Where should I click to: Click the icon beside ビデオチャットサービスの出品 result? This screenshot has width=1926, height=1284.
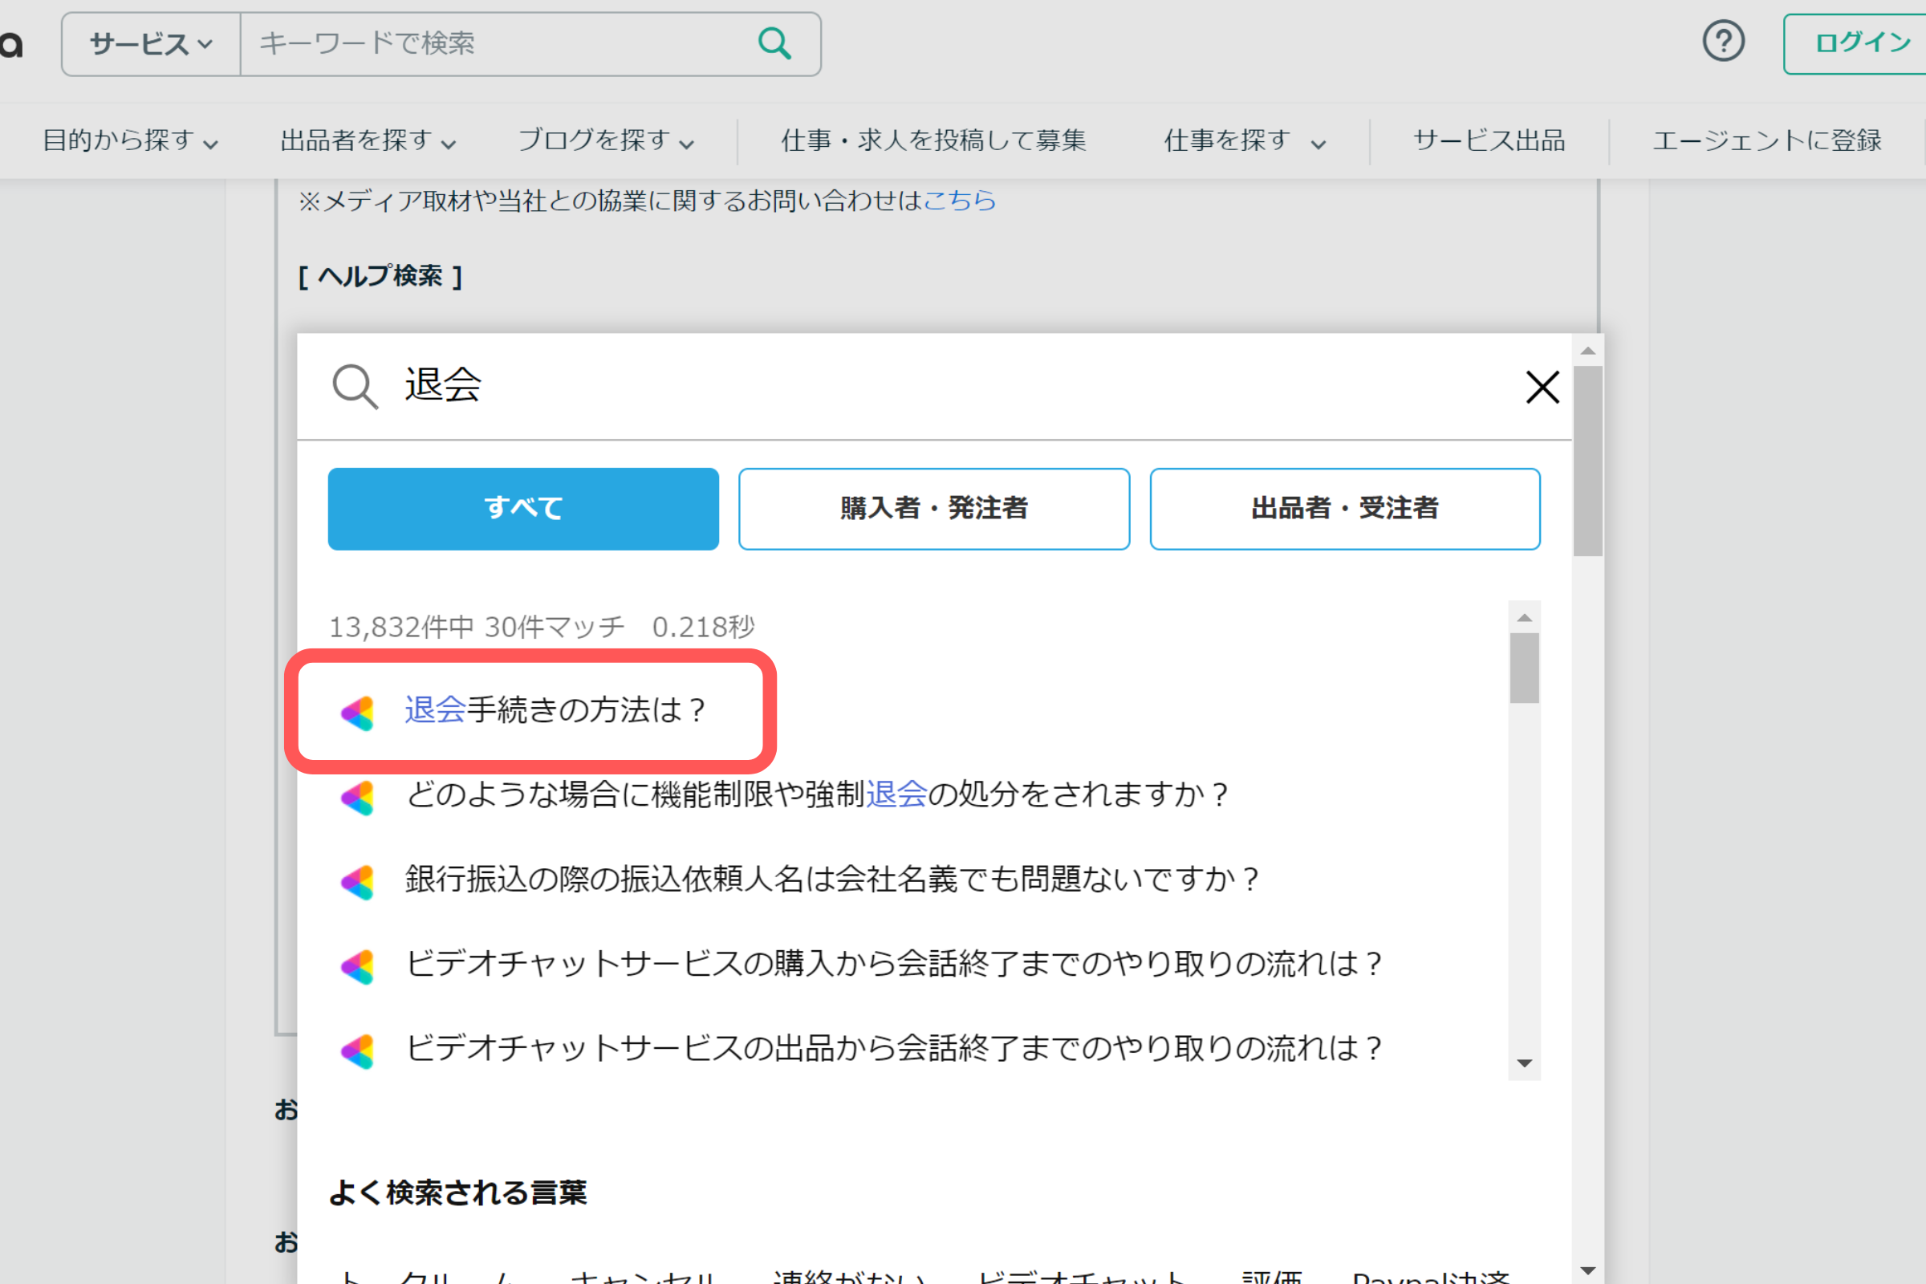pos(358,1050)
